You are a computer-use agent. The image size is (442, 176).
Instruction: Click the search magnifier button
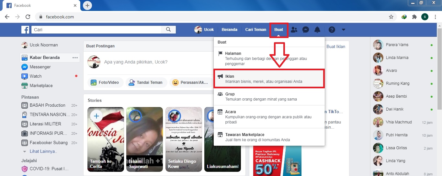(168, 30)
